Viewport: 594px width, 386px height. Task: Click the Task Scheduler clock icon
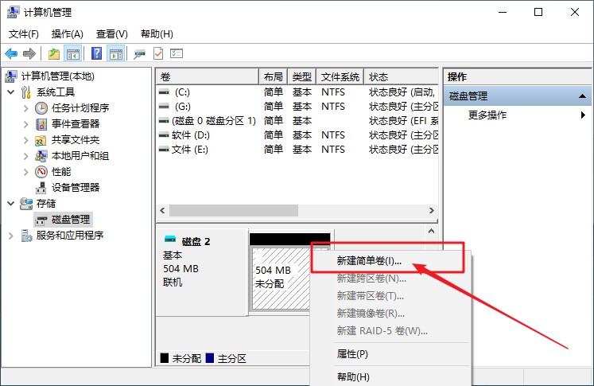[x=41, y=108]
